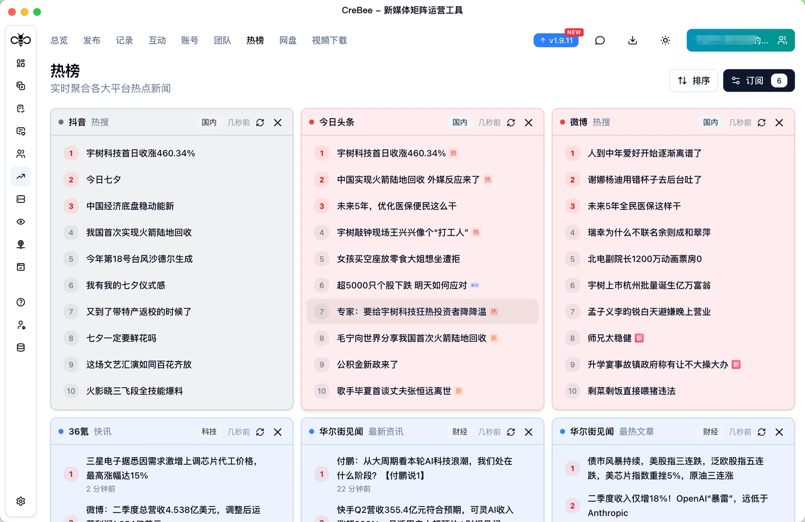Click the 排序 sort button
Image resolution: width=805 pixels, height=522 pixels.
coord(693,80)
